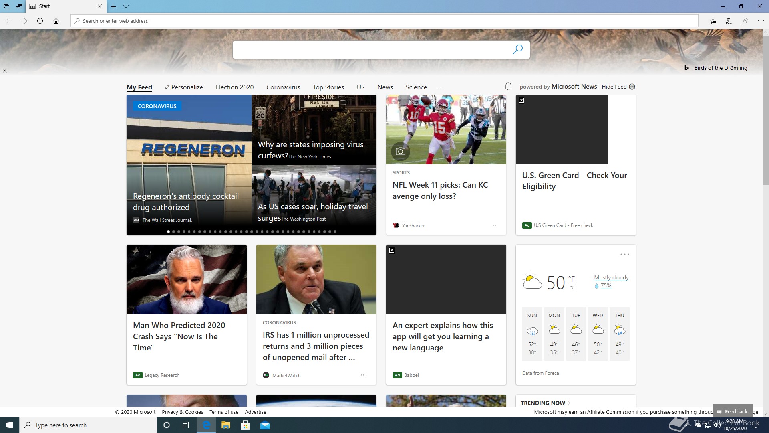
Task: Open Personalize feed option
Action: 184,87
